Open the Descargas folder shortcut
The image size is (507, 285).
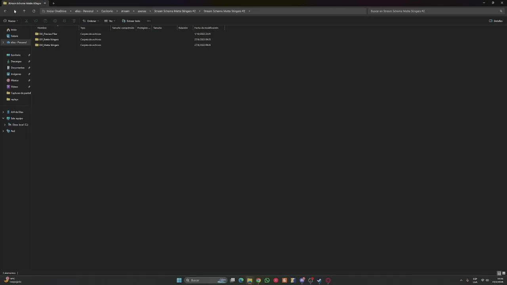click(x=16, y=61)
